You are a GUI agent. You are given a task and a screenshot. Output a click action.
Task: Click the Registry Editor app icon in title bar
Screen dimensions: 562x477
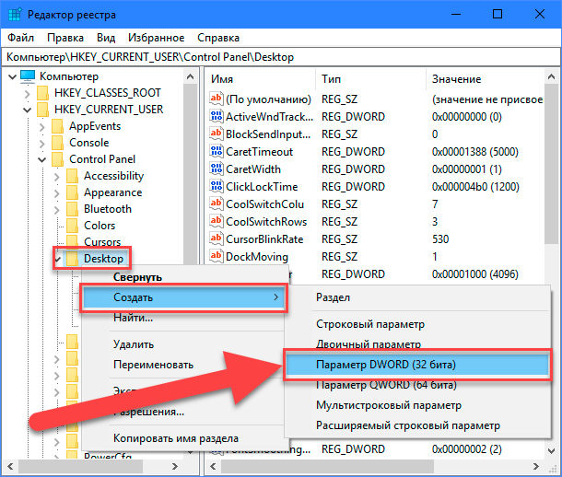15,15
